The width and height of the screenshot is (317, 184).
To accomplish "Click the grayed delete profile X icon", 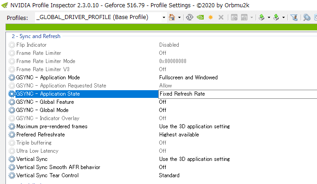I will (221, 17).
